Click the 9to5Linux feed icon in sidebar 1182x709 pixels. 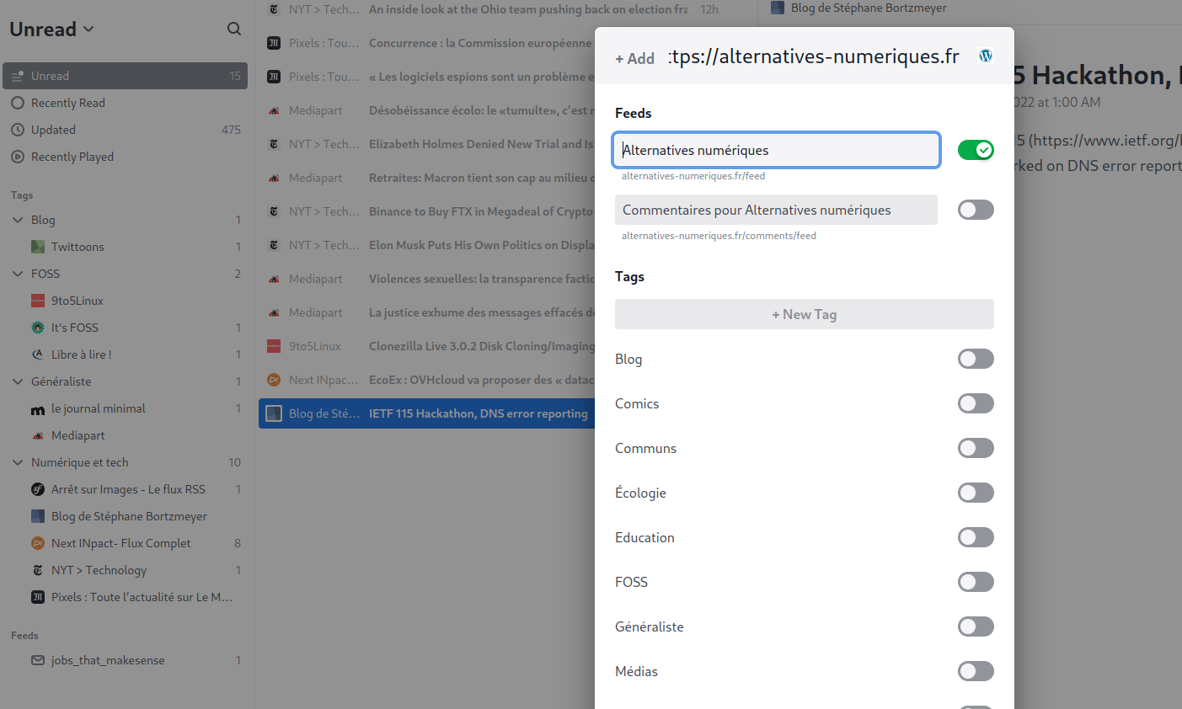click(x=38, y=301)
